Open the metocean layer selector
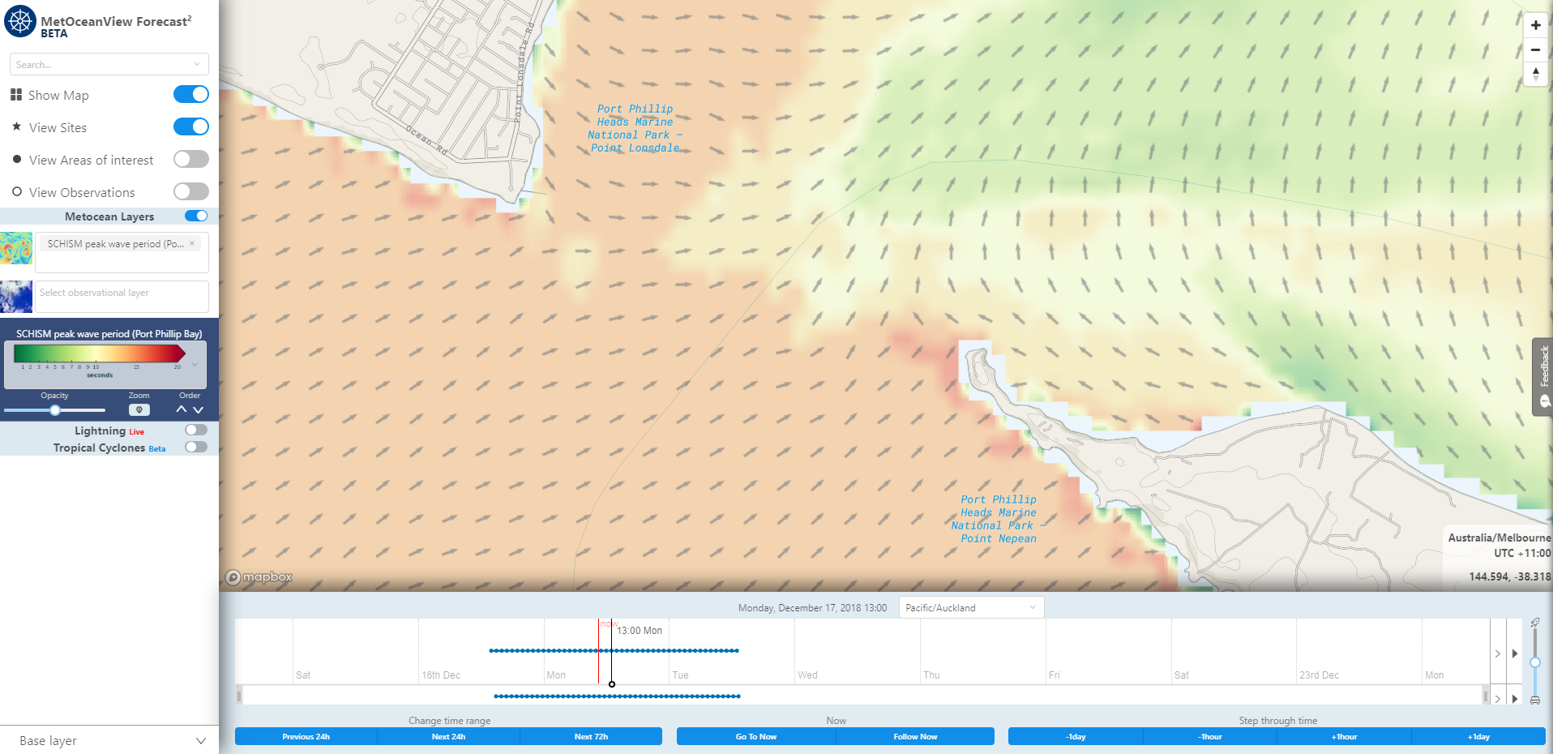The height and width of the screenshot is (754, 1553). [x=122, y=252]
